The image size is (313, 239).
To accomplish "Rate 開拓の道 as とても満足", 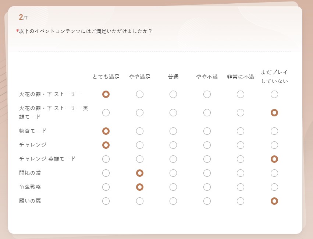I will click(106, 173).
